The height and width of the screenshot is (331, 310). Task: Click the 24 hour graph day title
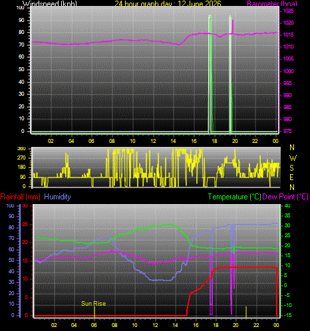[168, 3]
